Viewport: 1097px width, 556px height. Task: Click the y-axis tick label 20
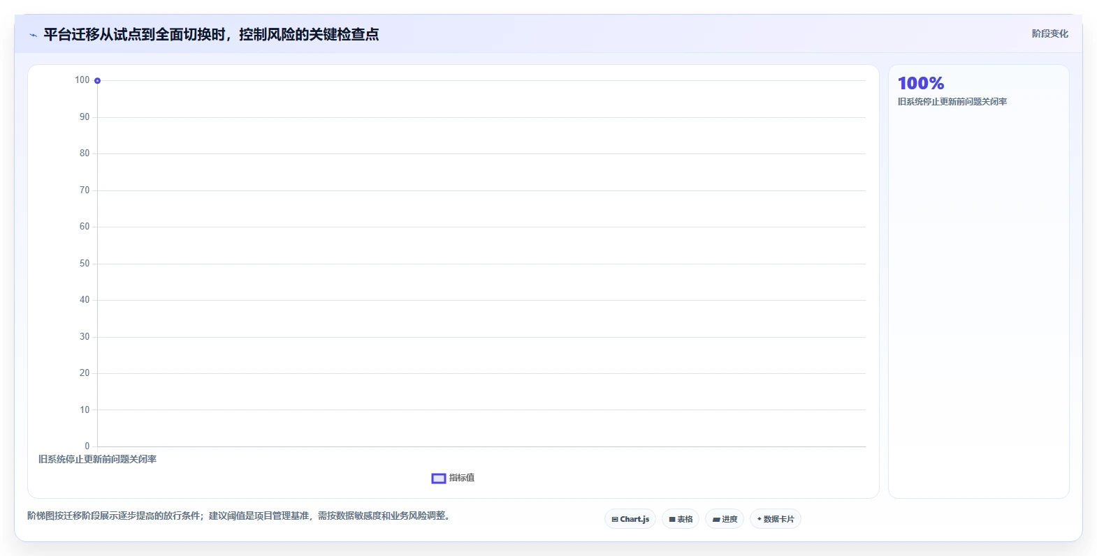(x=85, y=373)
